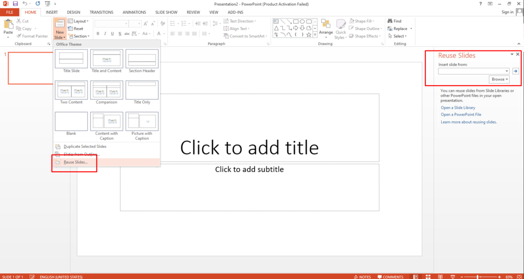The width and height of the screenshot is (524, 279).
Task: Close the Reuse Slides pane
Action: click(518, 54)
